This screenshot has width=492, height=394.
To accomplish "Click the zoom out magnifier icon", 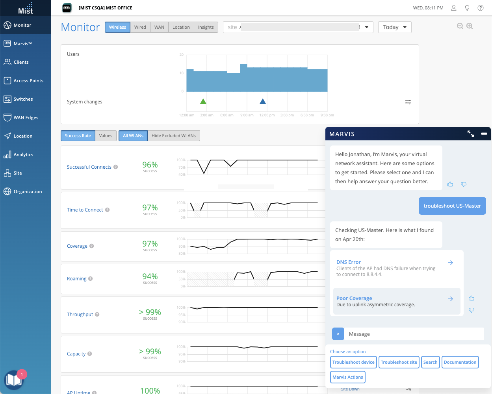I will (460, 26).
